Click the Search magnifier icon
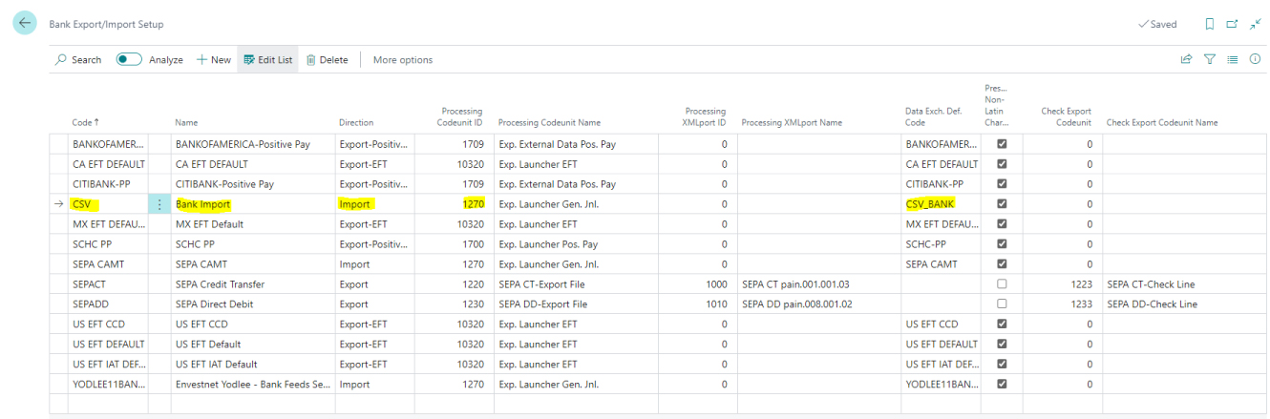 (x=62, y=59)
